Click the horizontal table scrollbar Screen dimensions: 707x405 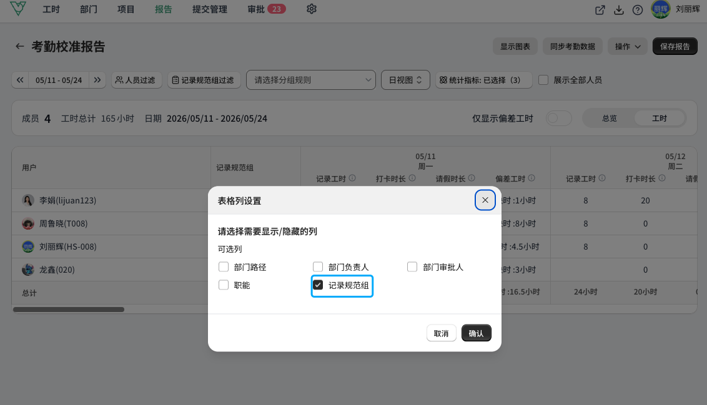(69, 310)
